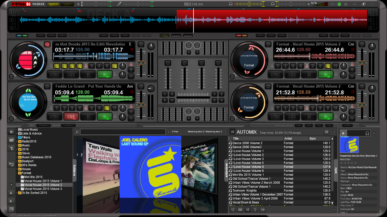Screen dimensions: 387x217
Task: Click CUE on top right Format deck
Action: click(x=292, y=75)
